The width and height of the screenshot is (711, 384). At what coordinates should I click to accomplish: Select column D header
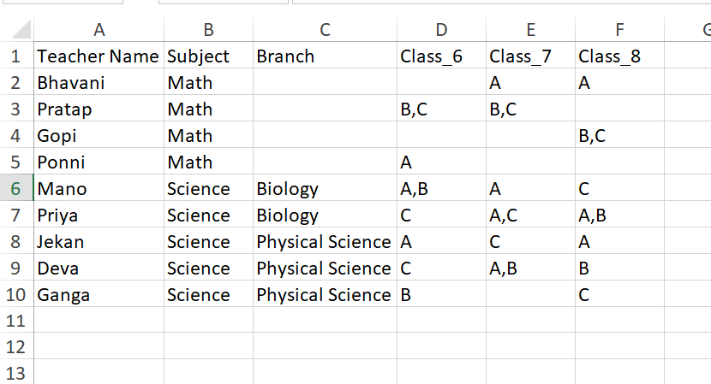point(441,30)
